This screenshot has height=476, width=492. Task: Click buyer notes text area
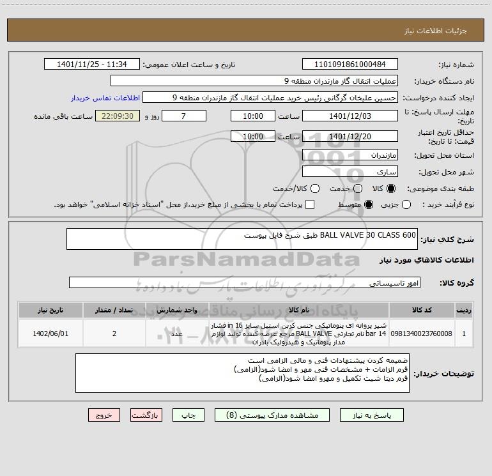(243, 373)
